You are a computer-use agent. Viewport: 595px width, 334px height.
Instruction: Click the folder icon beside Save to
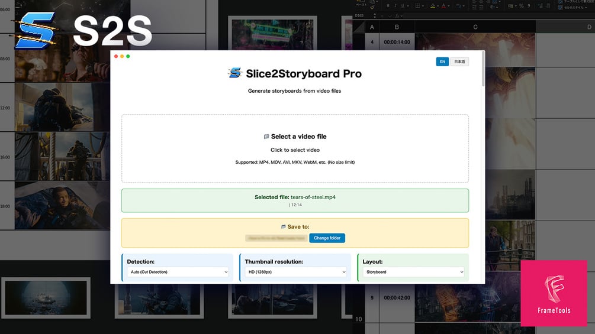coord(284,227)
